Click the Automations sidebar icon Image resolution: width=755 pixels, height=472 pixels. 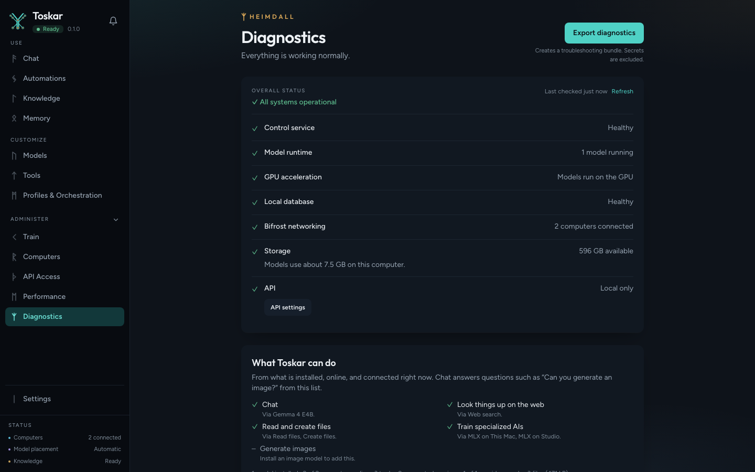tap(14, 79)
